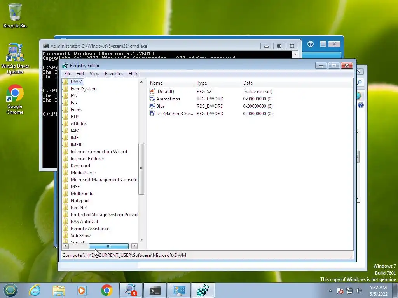Click the tree horizontal scroll left arrow
Image resolution: width=398 pixels, height=298 pixels.
pos(65,246)
